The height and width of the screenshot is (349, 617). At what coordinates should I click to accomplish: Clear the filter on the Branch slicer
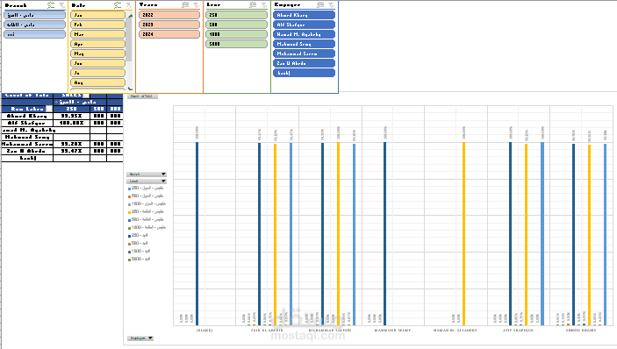coord(61,5)
